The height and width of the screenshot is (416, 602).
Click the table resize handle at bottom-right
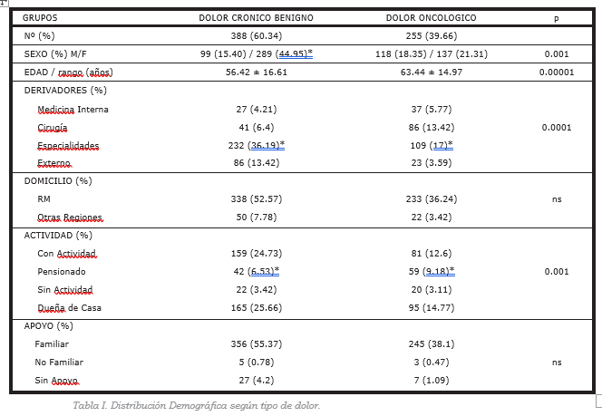pos(599,401)
